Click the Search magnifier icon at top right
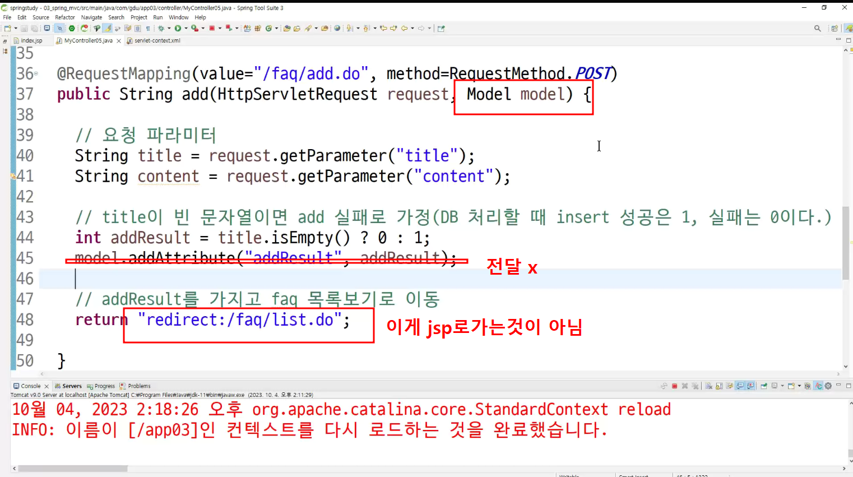Image resolution: width=853 pixels, height=477 pixels. pos(818,28)
